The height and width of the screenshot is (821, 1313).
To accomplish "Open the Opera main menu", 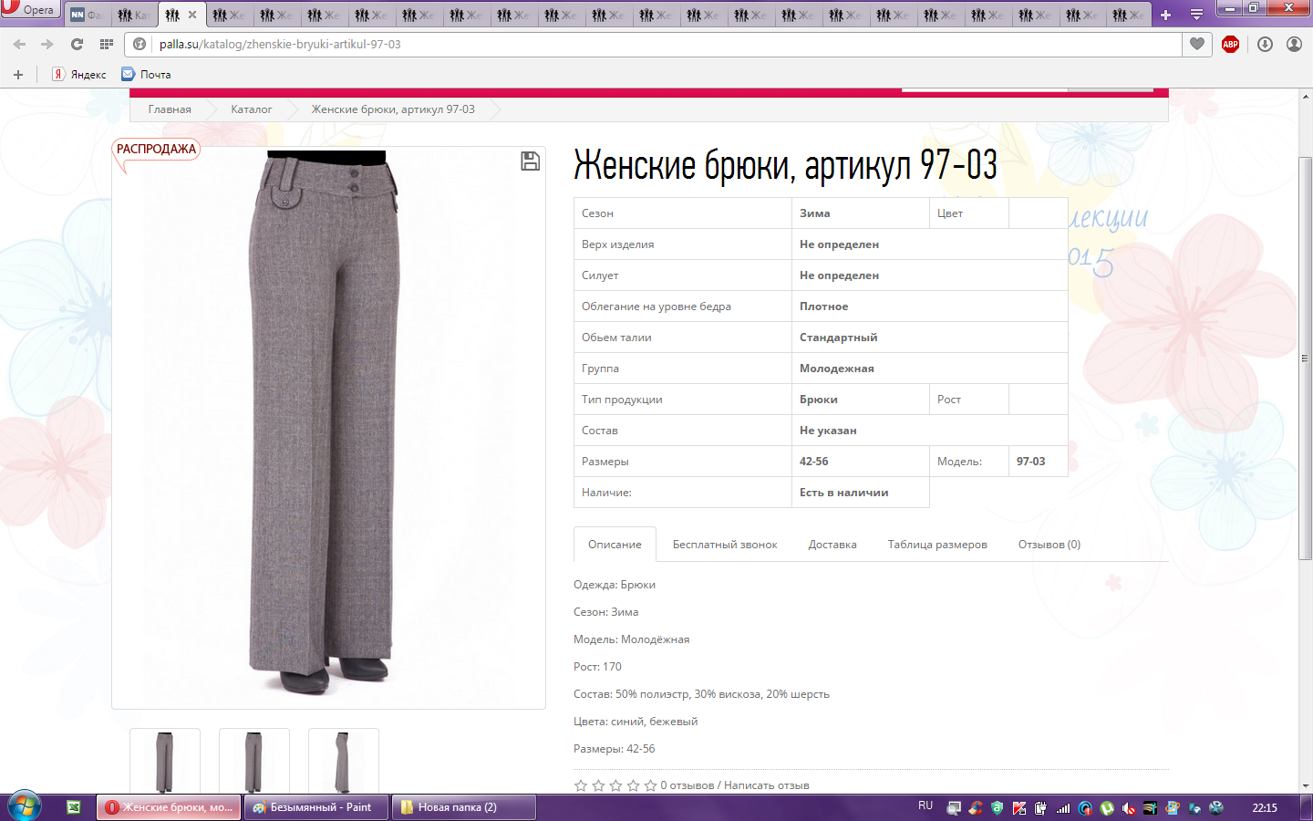I will tap(29, 9).
